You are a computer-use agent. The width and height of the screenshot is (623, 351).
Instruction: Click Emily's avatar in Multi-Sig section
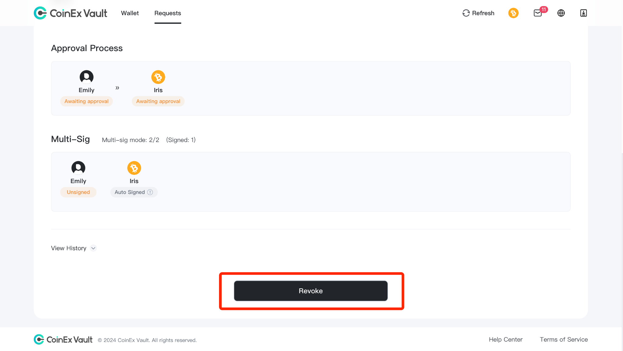point(78,168)
